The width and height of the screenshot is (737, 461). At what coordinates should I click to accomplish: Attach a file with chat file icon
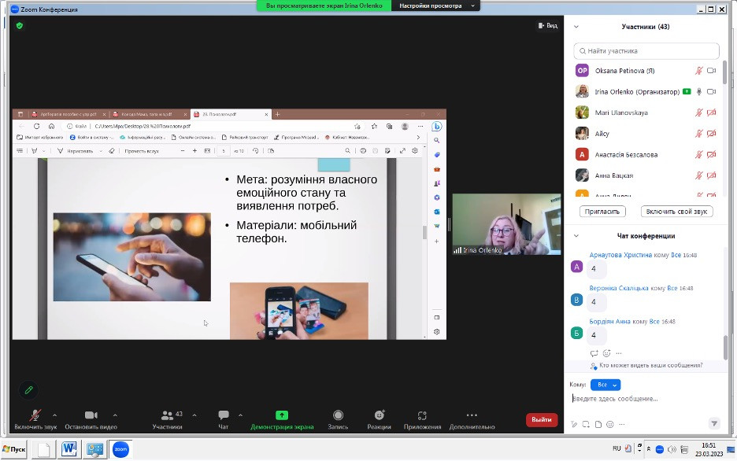(598, 424)
